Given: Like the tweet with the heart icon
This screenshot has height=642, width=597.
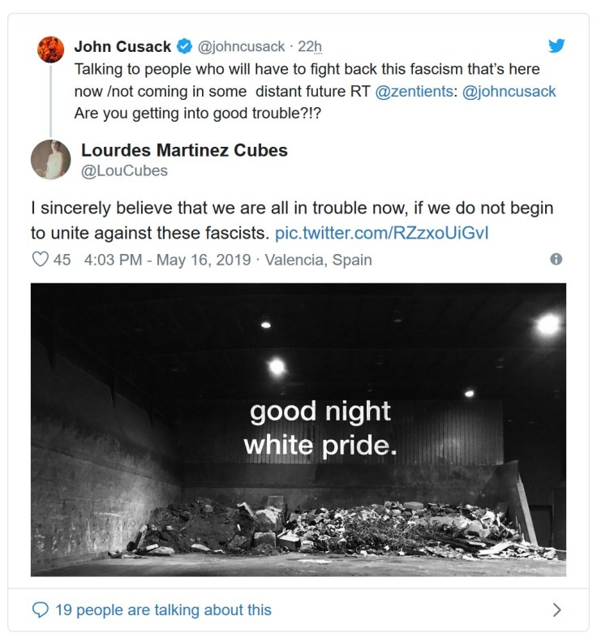Looking at the screenshot, I should [x=40, y=261].
